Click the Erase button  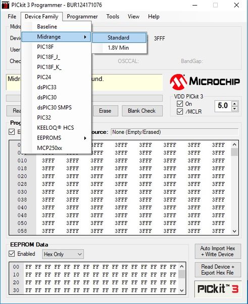click(x=106, y=111)
